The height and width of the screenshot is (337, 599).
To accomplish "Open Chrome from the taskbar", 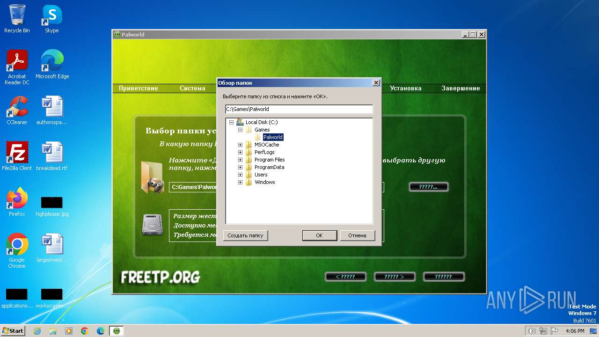I will tap(85, 331).
